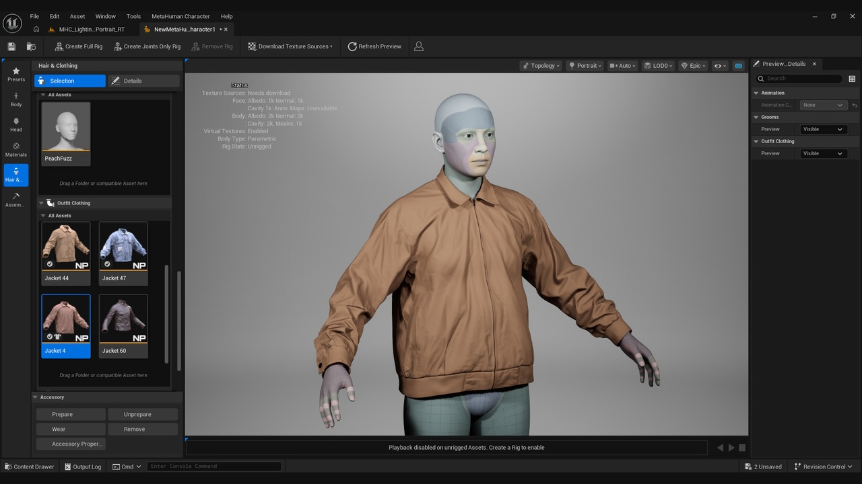Select the Selection tab

[70, 81]
